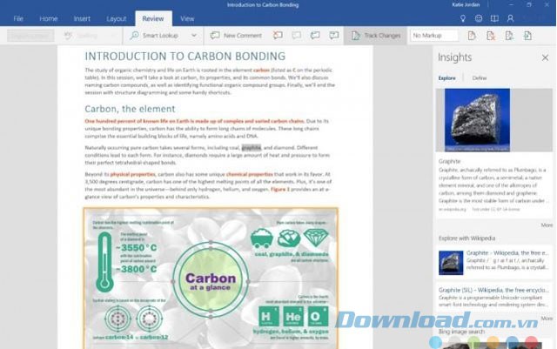Viewport: 557px width, 349px height.
Task: Go to the next comment
Action: tap(315, 36)
